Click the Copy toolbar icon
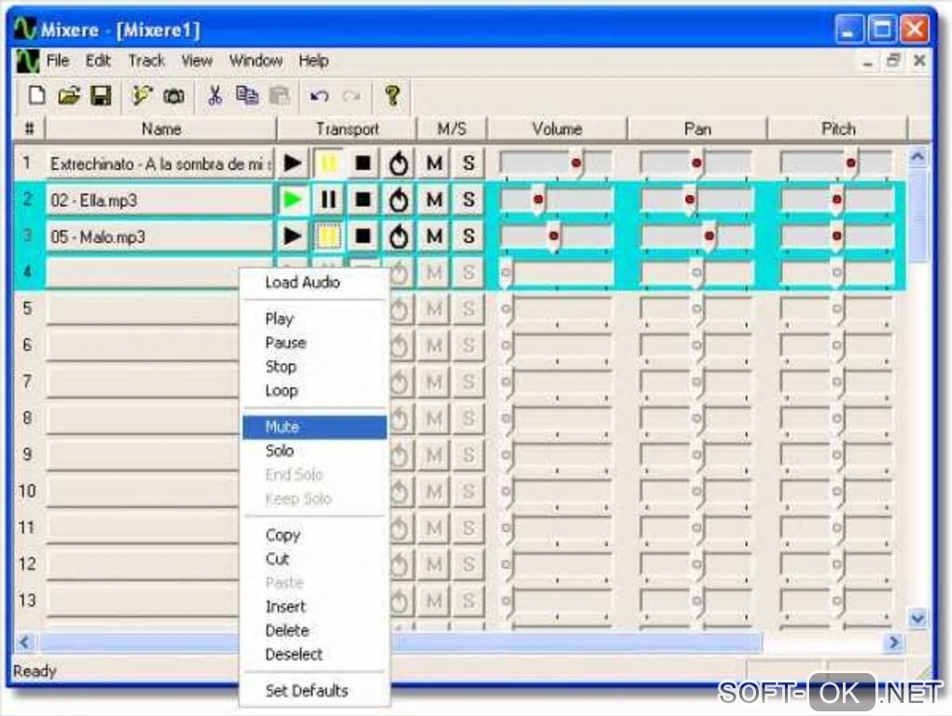 click(246, 96)
